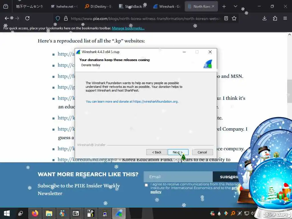292x219 pixels.
Task: Click the orange magnifier tray icon
Action: (x=233, y=213)
